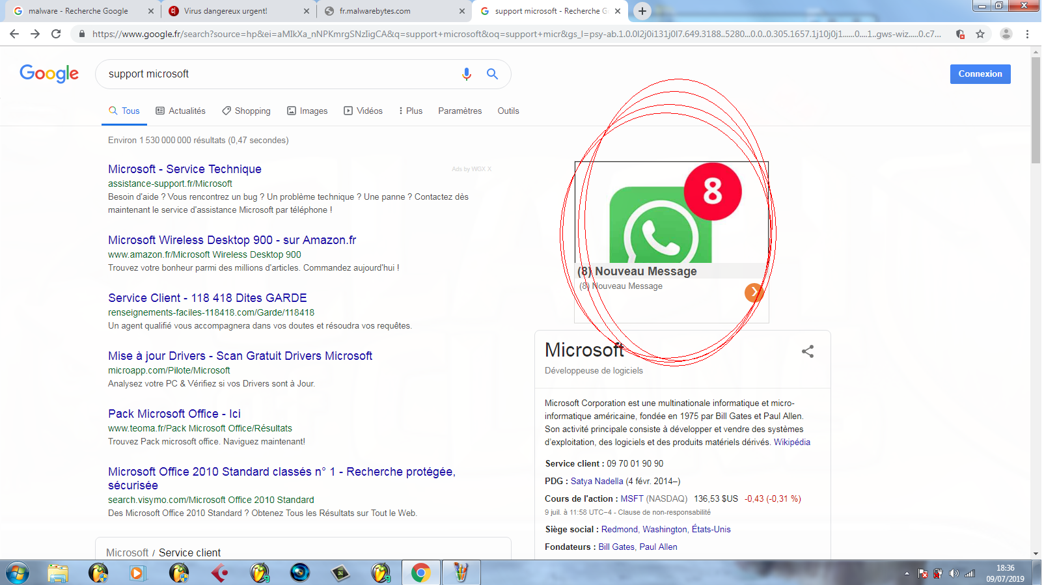Image resolution: width=1044 pixels, height=585 pixels.
Task: Open the dark terminal-style taskbar app
Action: 340,573
